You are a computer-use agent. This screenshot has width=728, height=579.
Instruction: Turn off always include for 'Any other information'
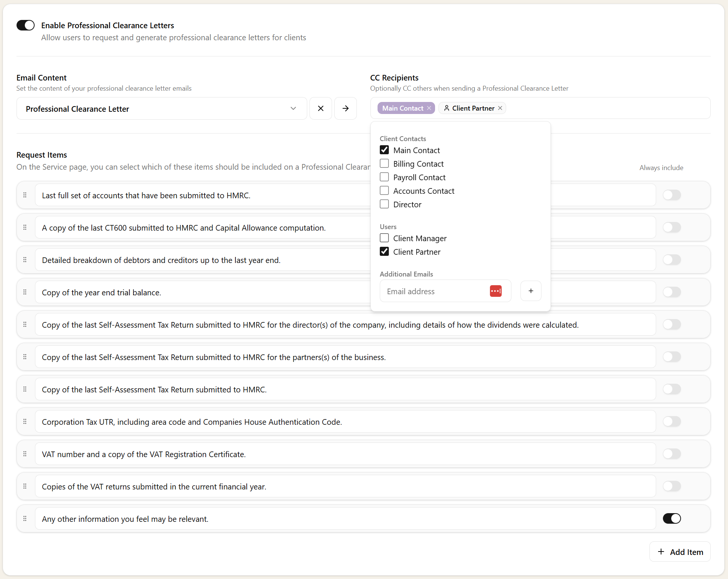[672, 518]
